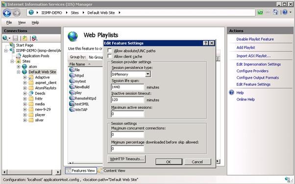The width and height of the screenshot is (295, 184).
Task: Collapse the Default Web Site node
Action: 19,72
